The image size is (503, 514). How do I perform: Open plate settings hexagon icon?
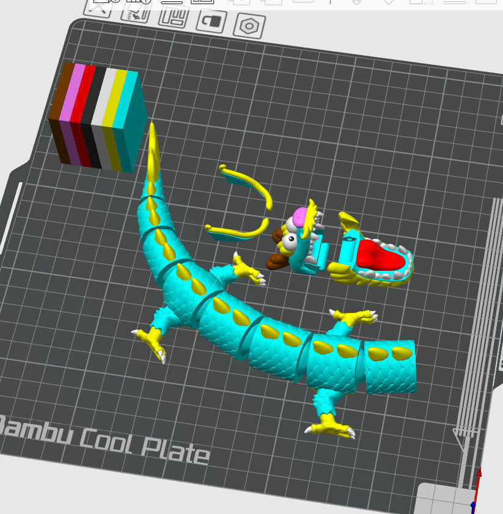tap(249, 26)
